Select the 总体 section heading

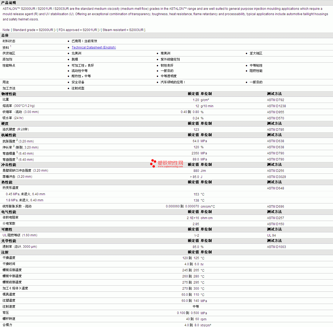[x=5, y=35]
